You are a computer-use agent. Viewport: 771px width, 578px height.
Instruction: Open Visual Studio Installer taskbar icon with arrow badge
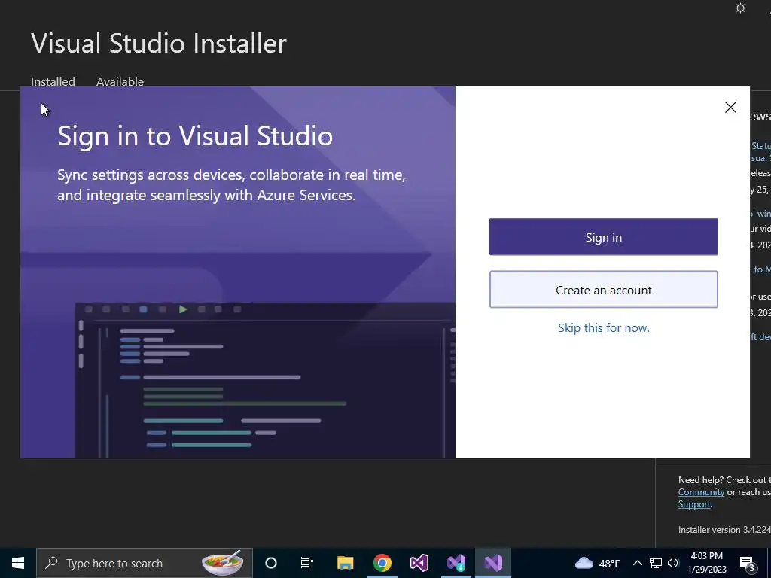point(456,563)
